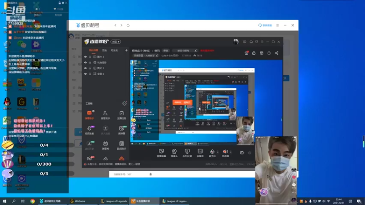The height and width of the screenshot is (205, 365).
Task: Click the skin shirt icon in title bar
Action: point(256,42)
